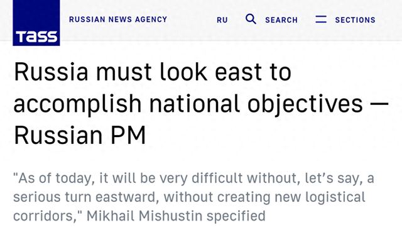
Task: Switch to the RU language version
Action: pyautogui.click(x=222, y=20)
